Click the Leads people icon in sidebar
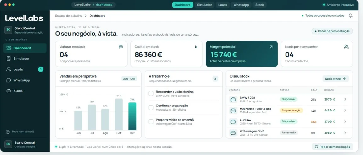Image resolution: width=363 pixels, height=155 pixels. pos(9,69)
